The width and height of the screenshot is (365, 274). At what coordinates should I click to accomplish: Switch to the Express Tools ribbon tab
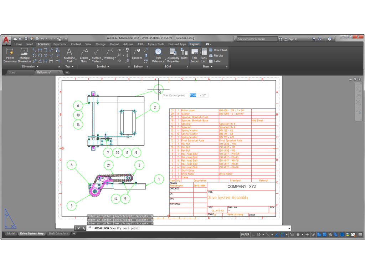156,44
